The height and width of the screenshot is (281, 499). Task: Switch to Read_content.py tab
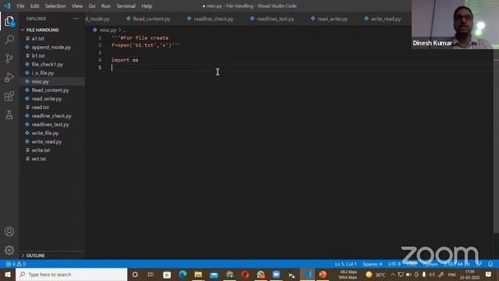coord(148,19)
